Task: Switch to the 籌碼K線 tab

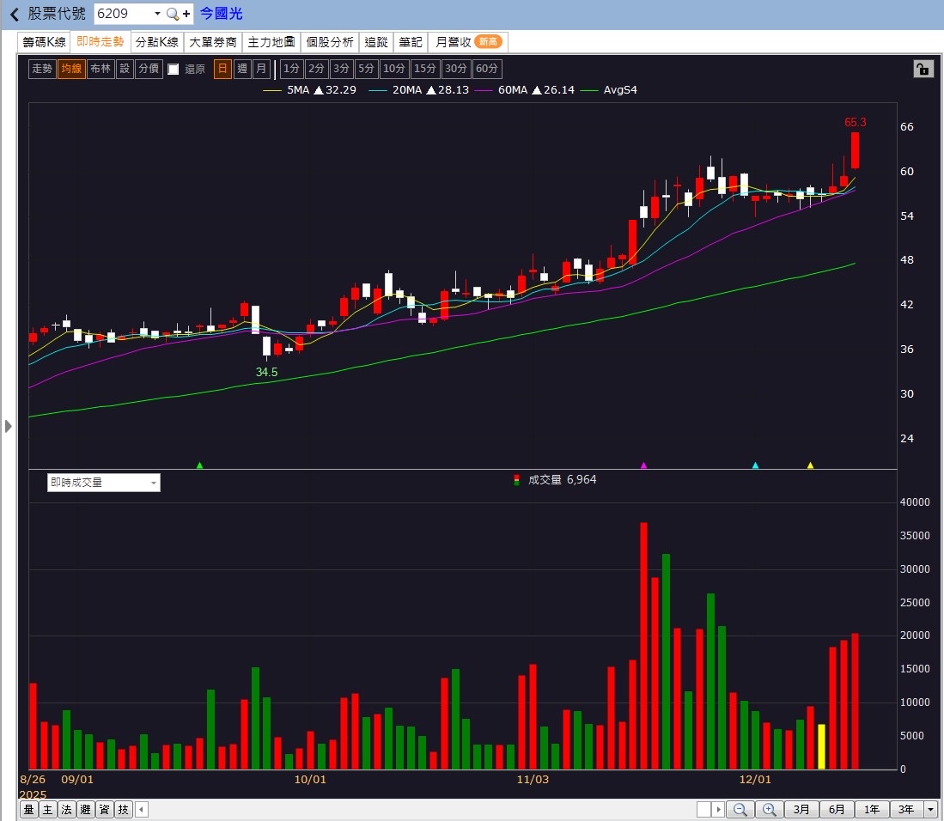Action: click(44, 42)
